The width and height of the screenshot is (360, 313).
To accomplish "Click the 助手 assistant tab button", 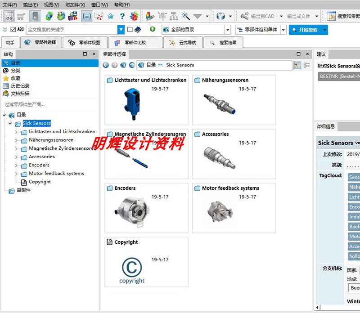I will pyautogui.click(x=10, y=43).
